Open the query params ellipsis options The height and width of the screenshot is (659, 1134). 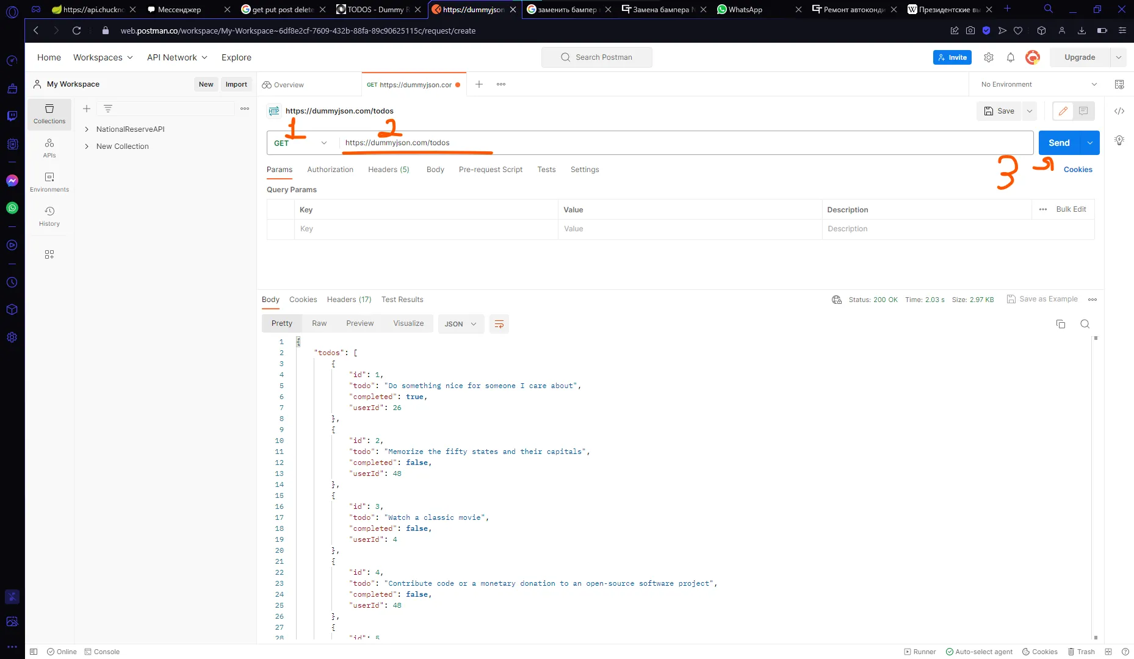click(1043, 209)
